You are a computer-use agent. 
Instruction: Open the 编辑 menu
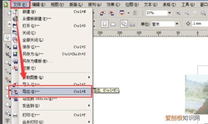(x=38, y=5)
